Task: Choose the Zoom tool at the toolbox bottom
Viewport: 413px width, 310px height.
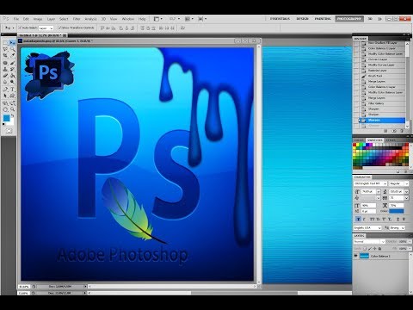Action: pyautogui.click(x=13, y=109)
